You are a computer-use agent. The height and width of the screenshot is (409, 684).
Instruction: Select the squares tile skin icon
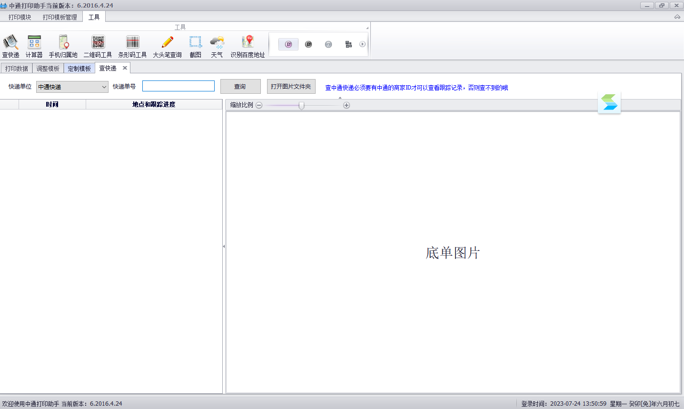tap(348, 44)
